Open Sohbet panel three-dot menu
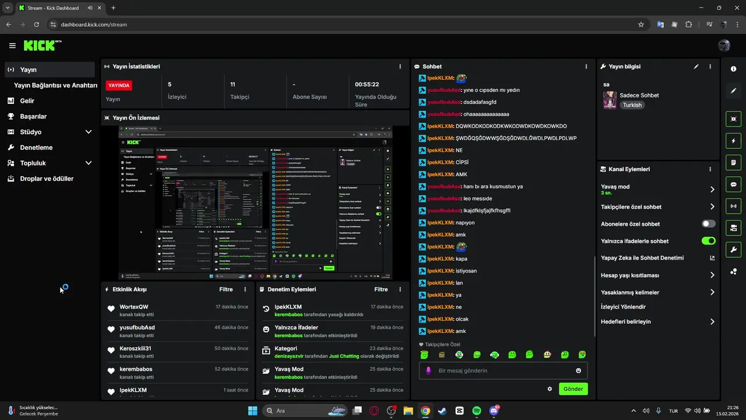The image size is (746, 420). (x=586, y=66)
